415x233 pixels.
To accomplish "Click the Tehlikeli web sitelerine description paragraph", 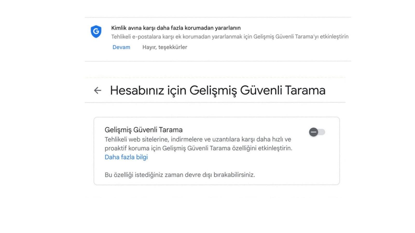I will (198, 144).
